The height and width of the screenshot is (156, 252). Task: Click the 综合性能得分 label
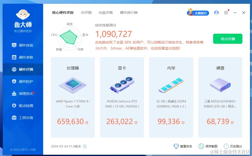[106, 25]
